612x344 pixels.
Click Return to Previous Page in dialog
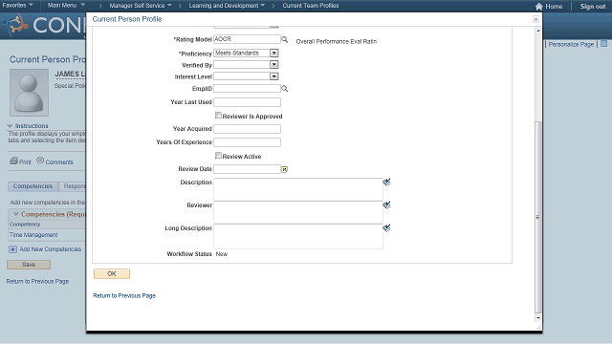pyautogui.click(x=124, y=295)
